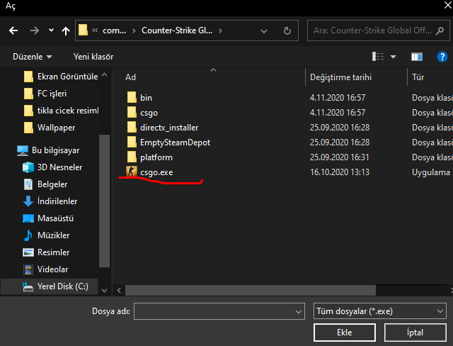This screenshot has width=453, height=346.
Task: Select FC işleri folder in sidebar
Action: pyautogui.click(x=45, y=94)
